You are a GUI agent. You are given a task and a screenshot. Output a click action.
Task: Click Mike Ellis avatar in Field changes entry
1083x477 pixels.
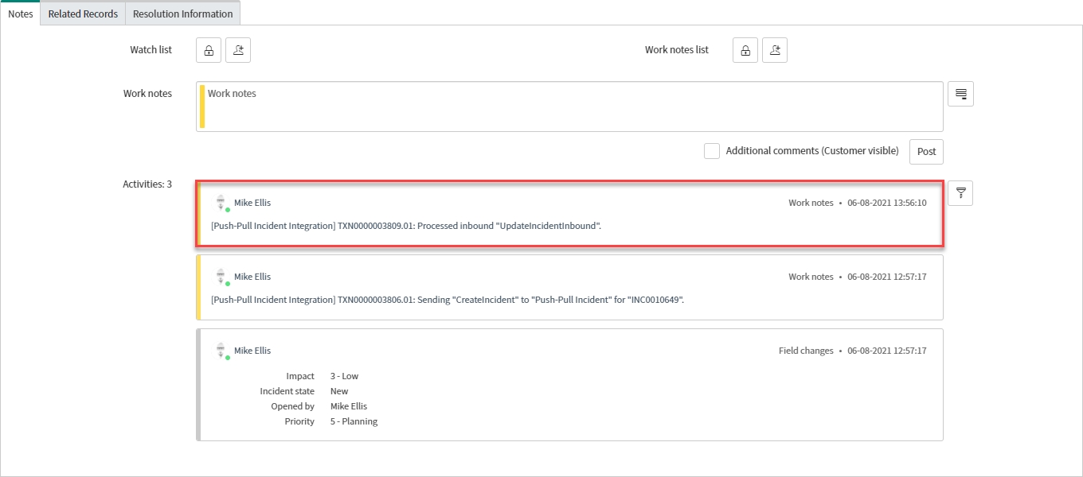point(221,351)
